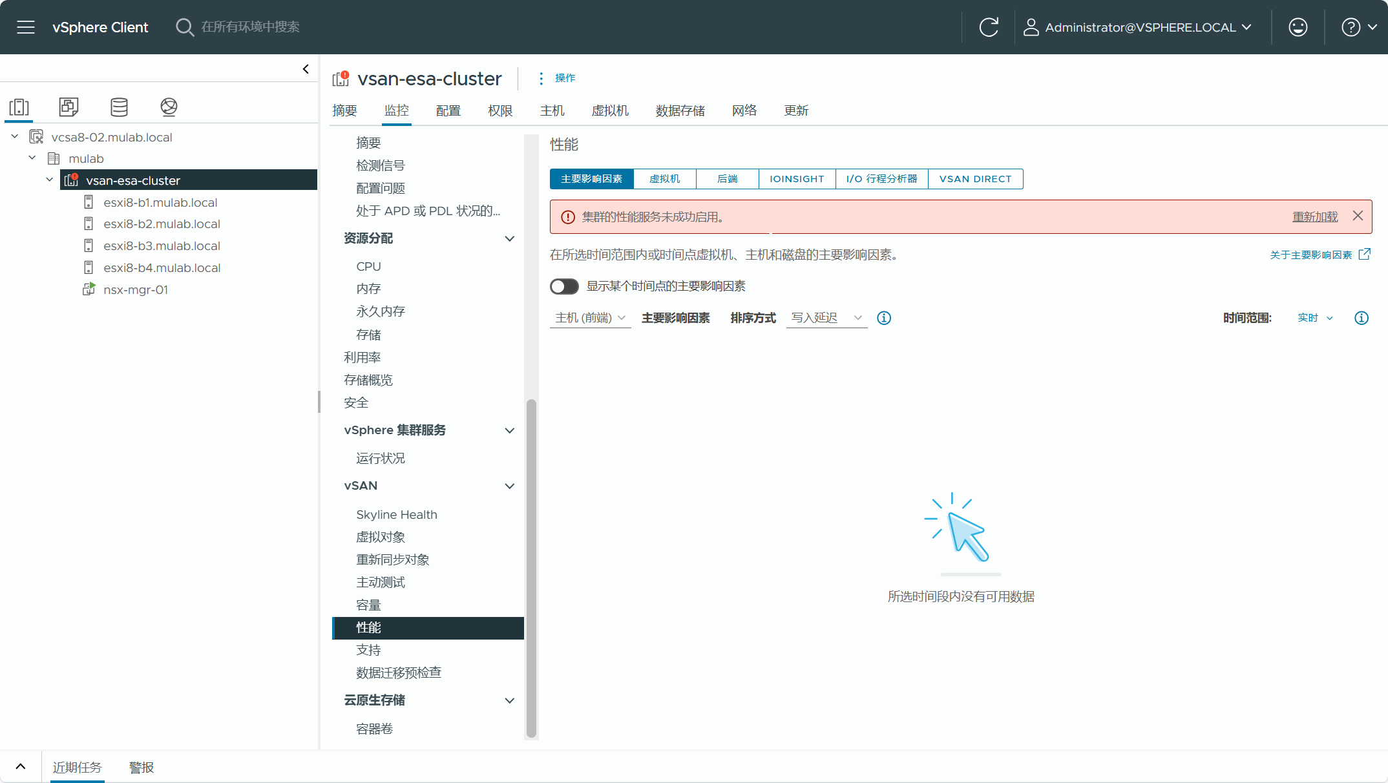Image resolution: width=1388 pixels, height=783 pixels.
Task: Switch to Networking inventory view
Action: (169, 107)
